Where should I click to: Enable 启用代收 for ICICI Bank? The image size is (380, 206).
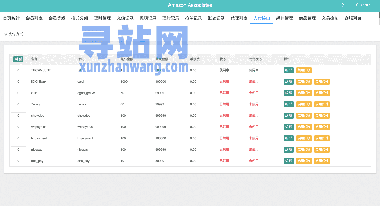(x=304, y=82)
